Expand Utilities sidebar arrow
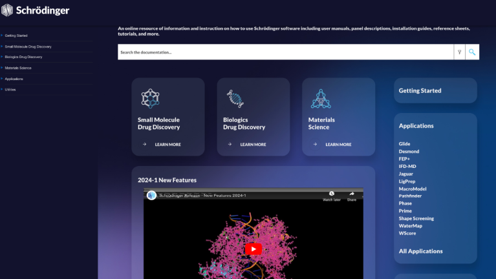Image resolution: width=496 pixels, height=279 pixels. (1, 89)
